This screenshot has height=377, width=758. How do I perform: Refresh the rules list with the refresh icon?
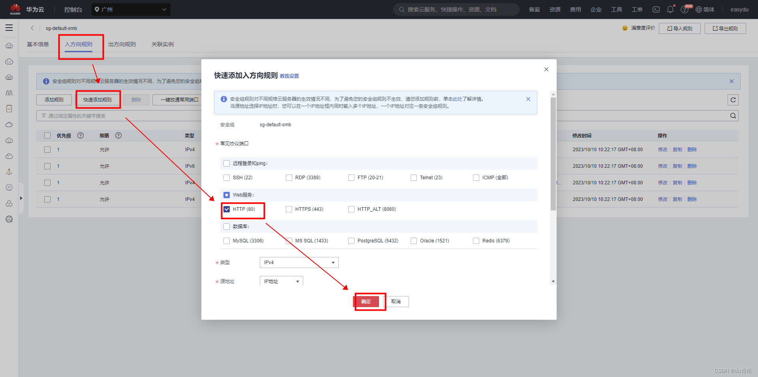click(733, 100)
